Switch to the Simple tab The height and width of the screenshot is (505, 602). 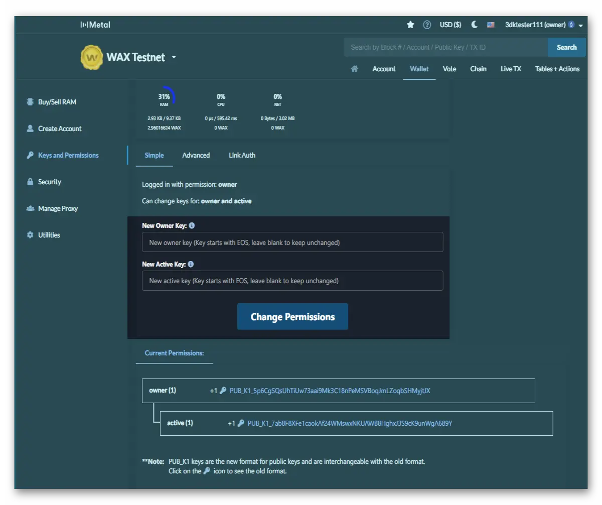pos(154,155)
